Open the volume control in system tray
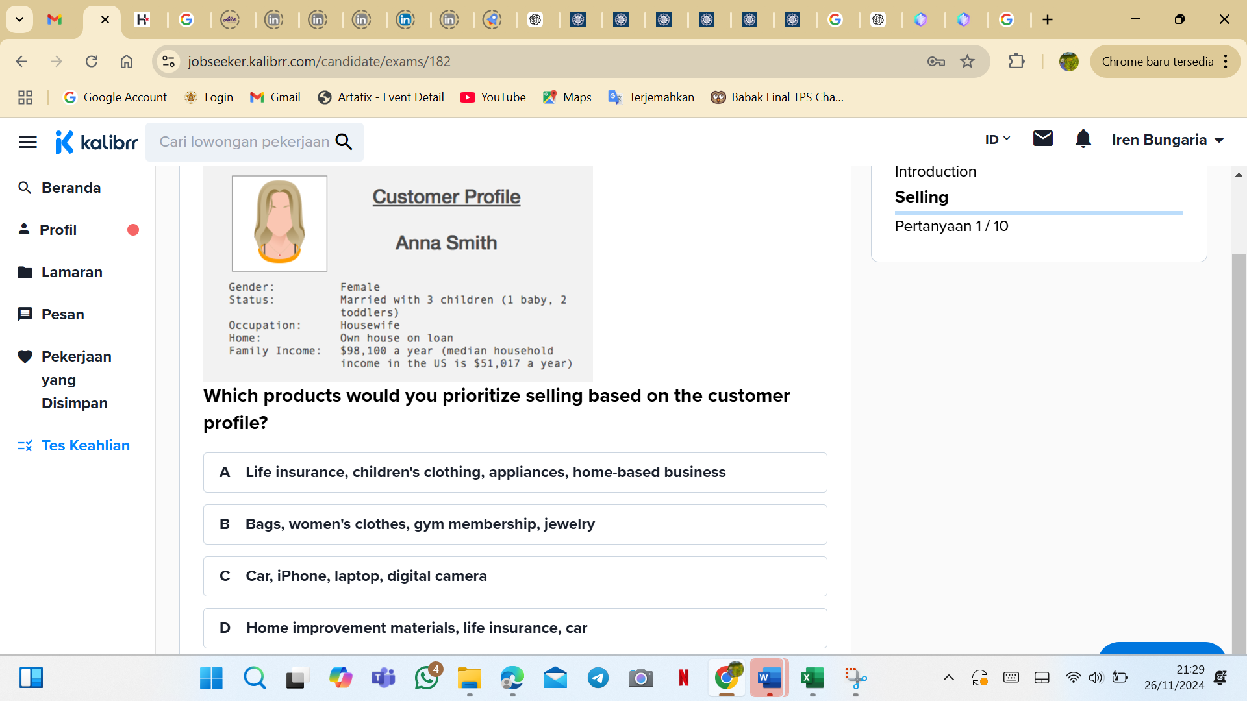The height and width of the screenshot is (701, 1247). pyautogui.click(x=1096, y=678)
